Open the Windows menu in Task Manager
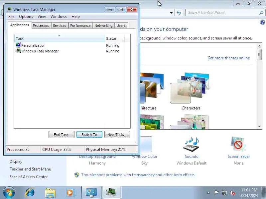The image size is (266, 199). (59, 17)
